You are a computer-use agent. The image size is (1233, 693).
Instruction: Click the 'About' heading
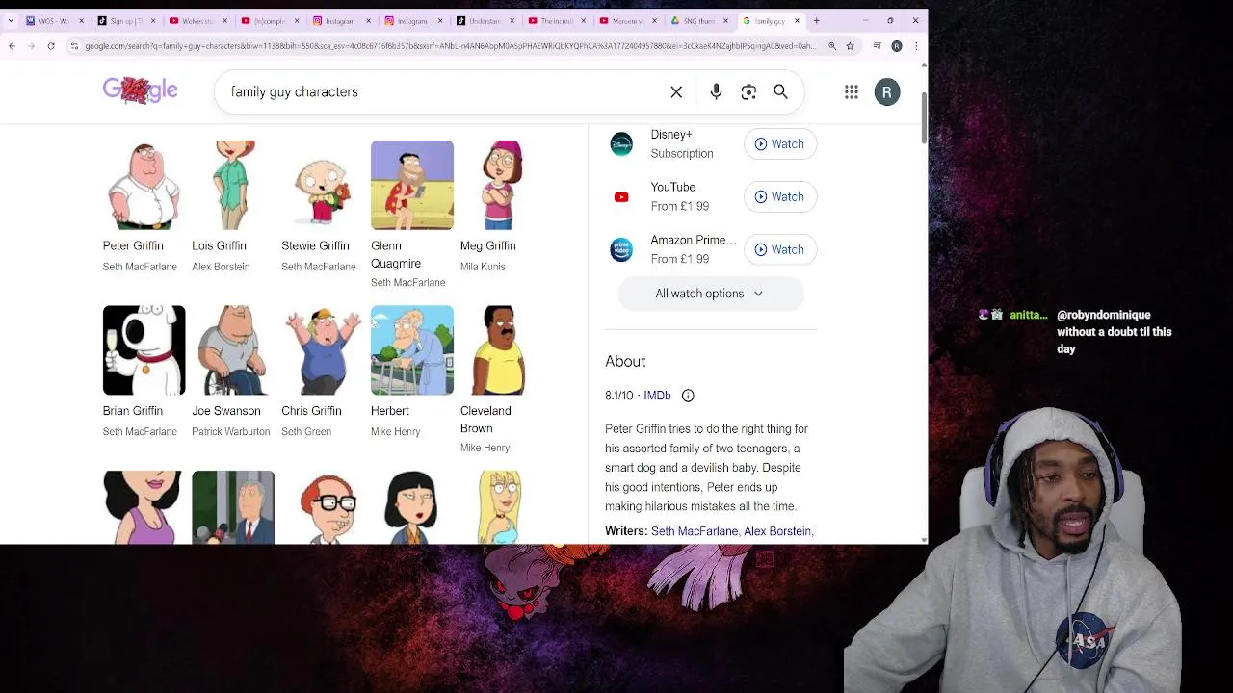625,361
